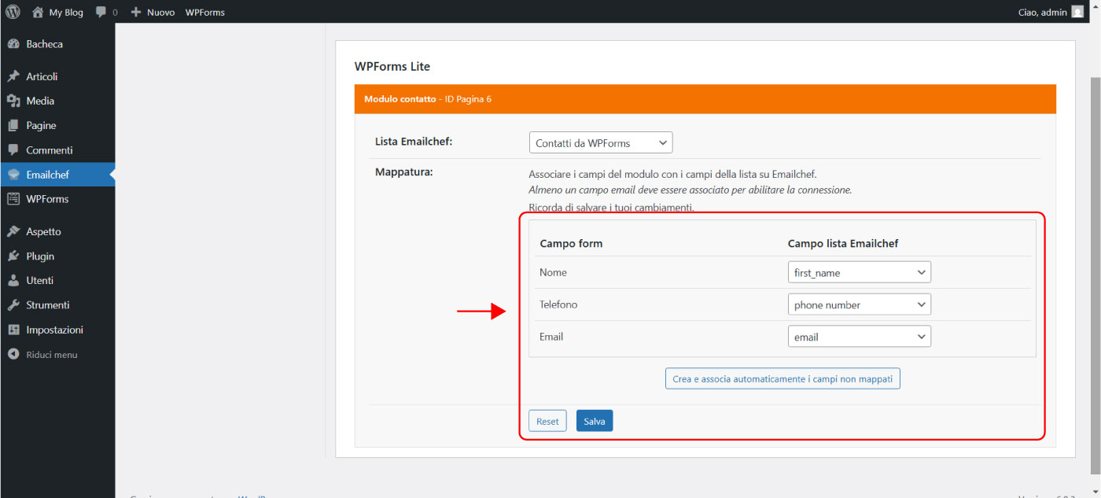The width and height of the screenshot is (1101, 498).
Task: Click the Media library icon
Action: (13, 101)
